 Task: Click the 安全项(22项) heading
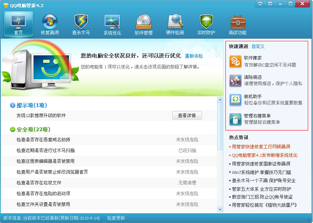click(x=33, y=129)
